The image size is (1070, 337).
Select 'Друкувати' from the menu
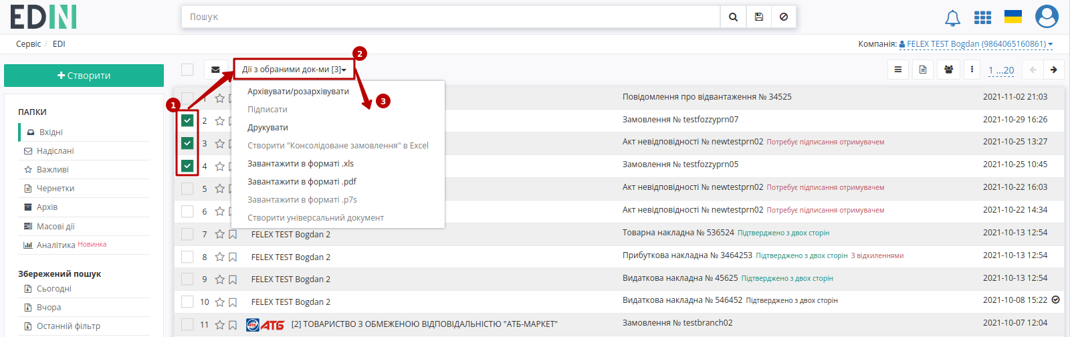267,127
